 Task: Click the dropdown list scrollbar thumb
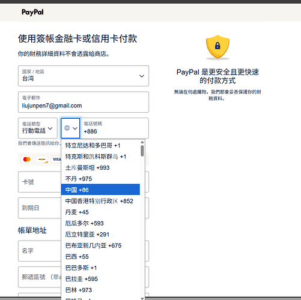pos(142,151)
